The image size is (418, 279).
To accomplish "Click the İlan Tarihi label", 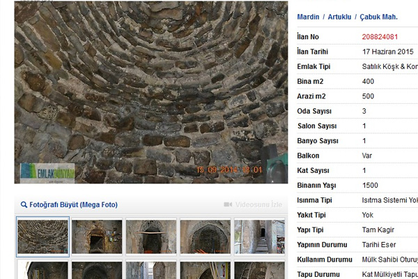I will (x=312, y=52).
